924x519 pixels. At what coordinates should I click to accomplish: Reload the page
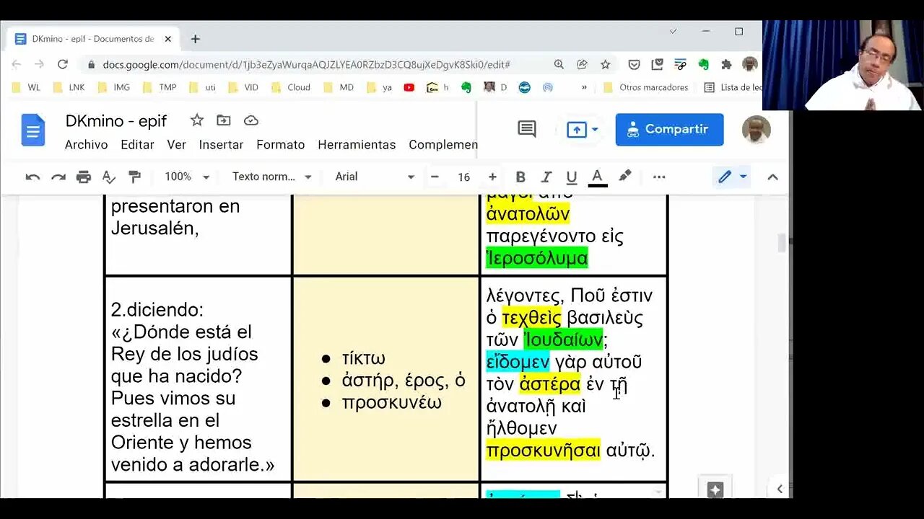tap(63, 64)
